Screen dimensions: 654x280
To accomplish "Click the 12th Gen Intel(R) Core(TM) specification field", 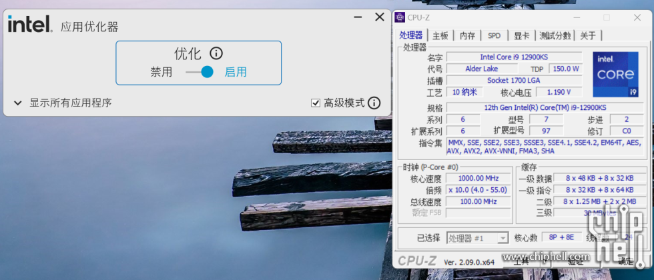I will click(545, 107).
